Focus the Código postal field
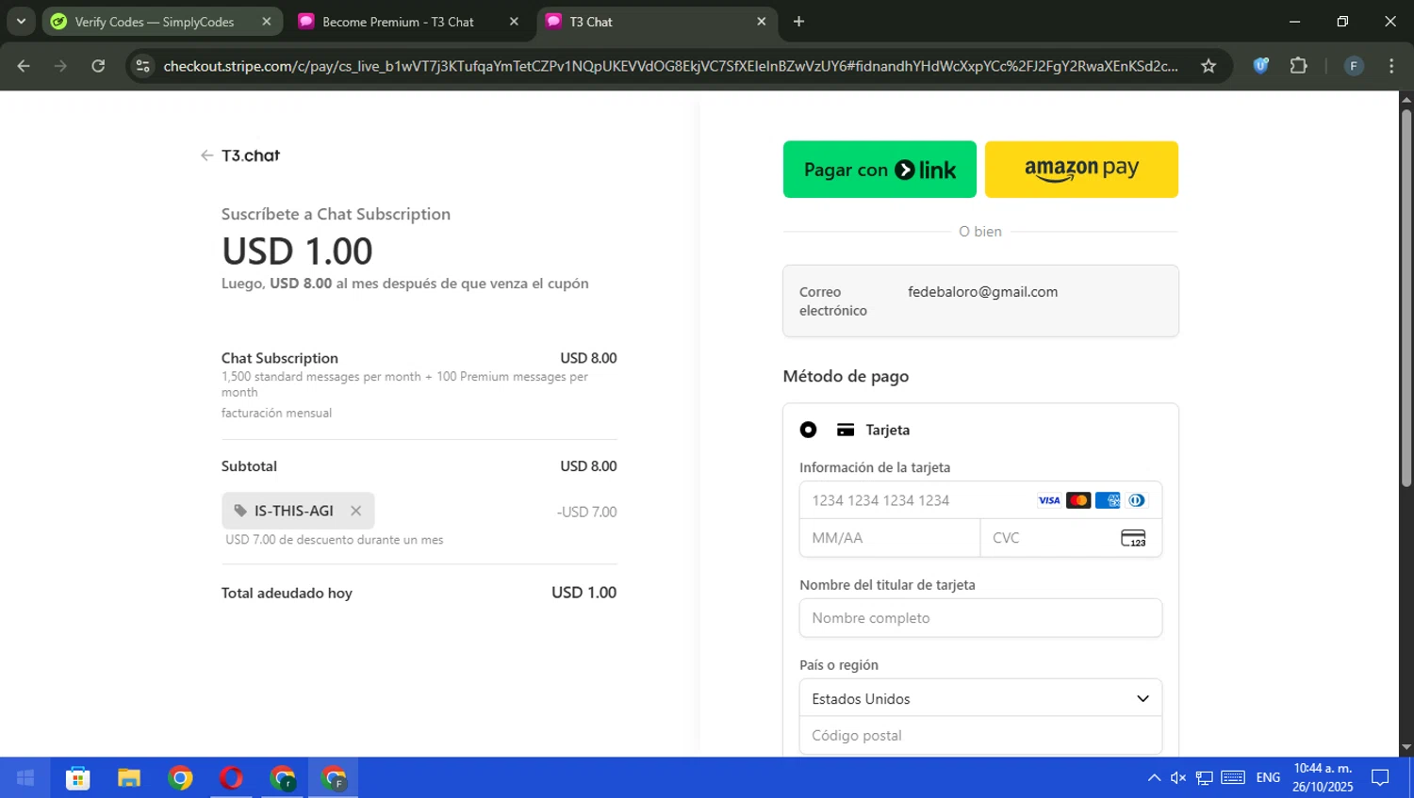Screen dimensions: 1414x798 click(980, 736)
